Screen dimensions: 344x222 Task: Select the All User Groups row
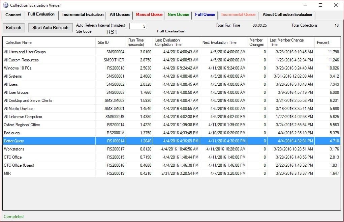pyautogui.click(x=171, y=92)
